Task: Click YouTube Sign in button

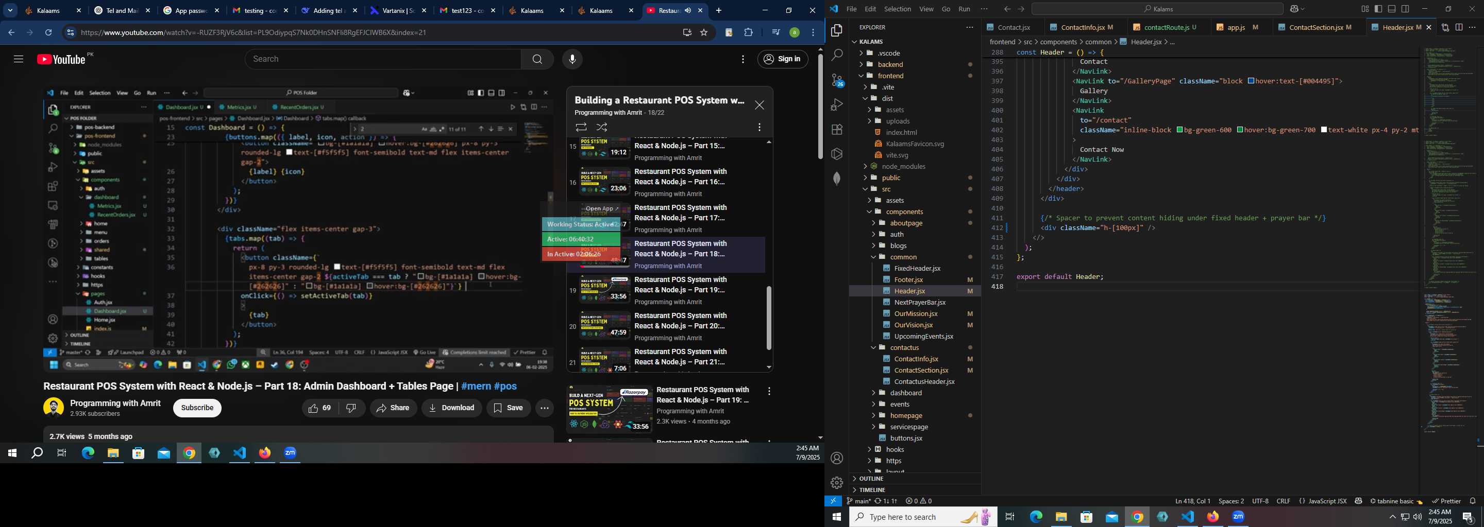Action: click(782, 59)
